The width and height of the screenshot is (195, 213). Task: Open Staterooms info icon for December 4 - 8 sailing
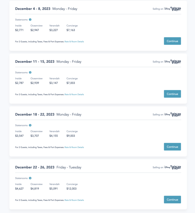pos(30,19)
